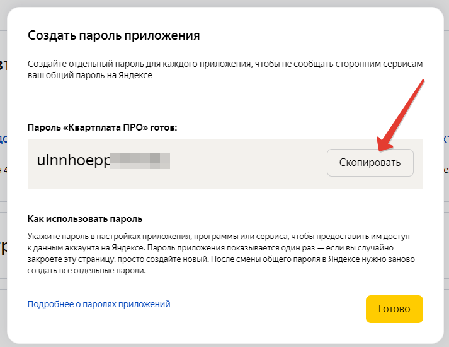Click the red arrow pointing to Скопировать

pos(401,115)
